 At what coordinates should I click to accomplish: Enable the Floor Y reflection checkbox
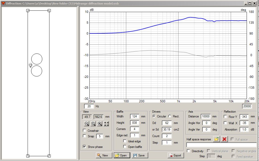tap(225, 117)
